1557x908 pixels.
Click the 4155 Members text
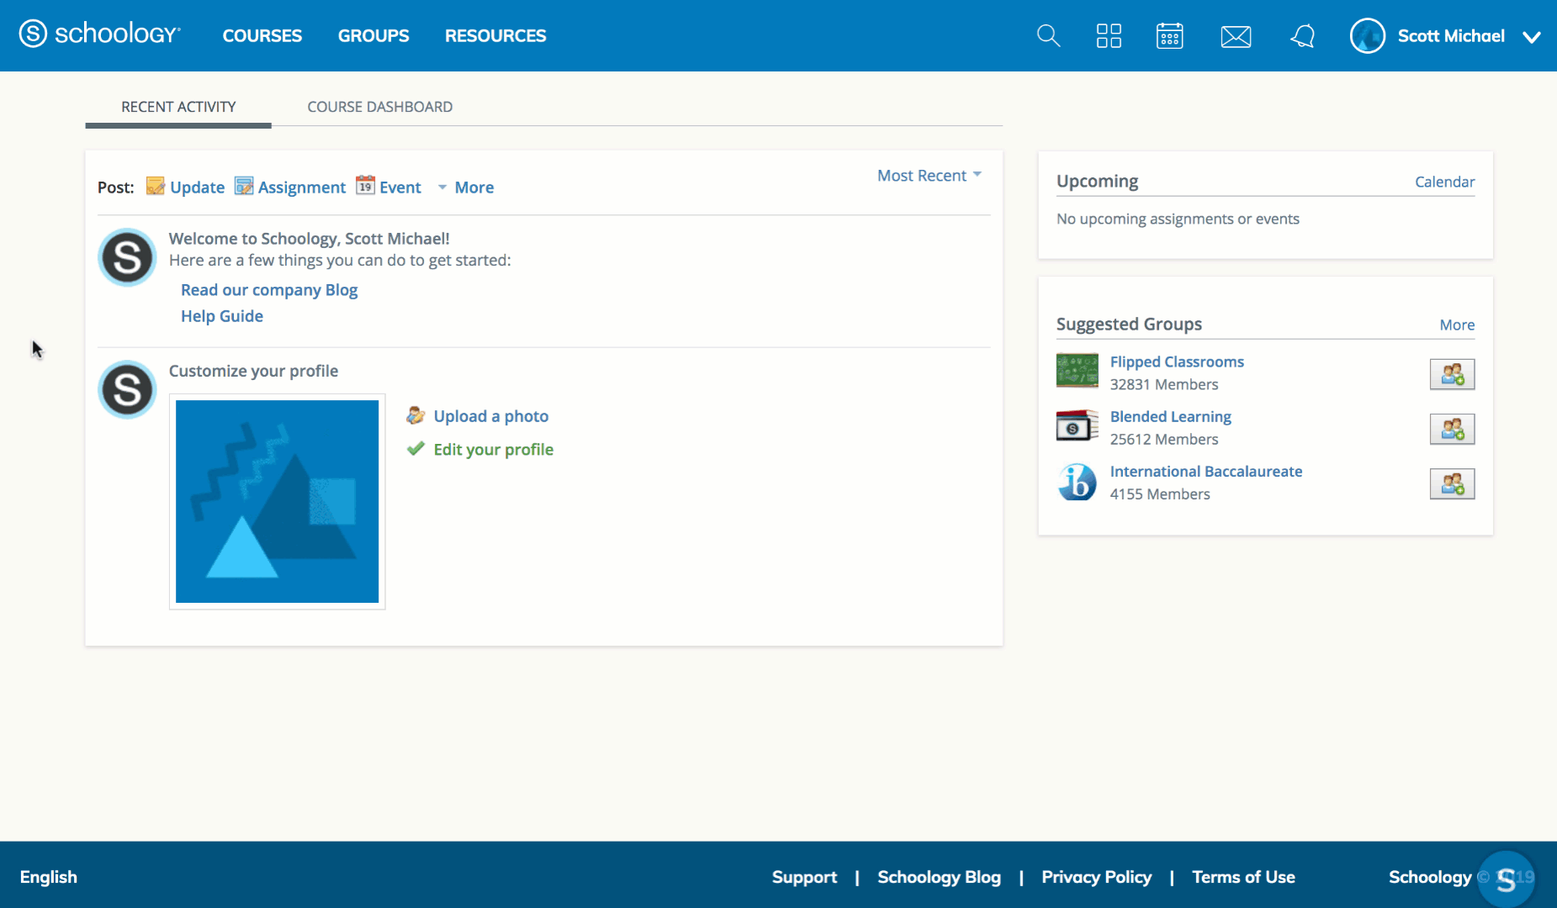pos(1160,494)
